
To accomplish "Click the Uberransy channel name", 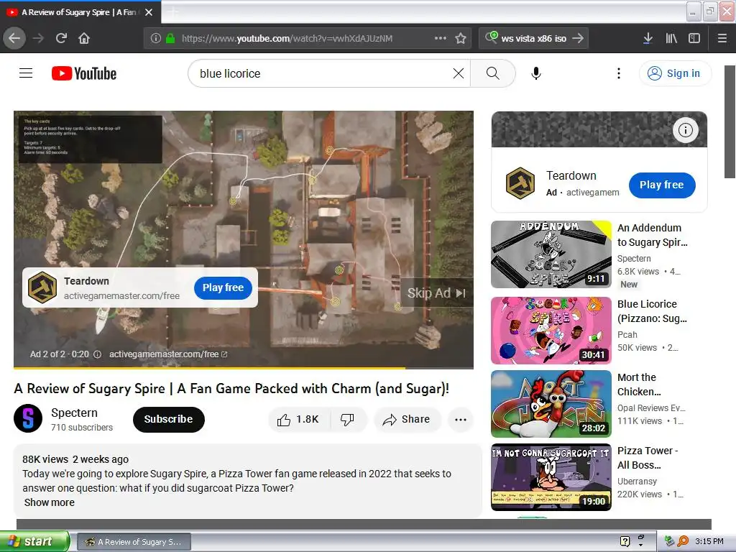I will 637,482.
